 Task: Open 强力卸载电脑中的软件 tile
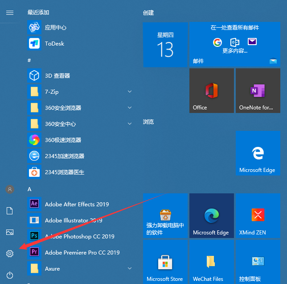[165, 216]
